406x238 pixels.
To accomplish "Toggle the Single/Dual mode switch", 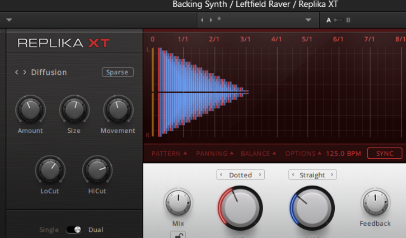I will tap(74, 230).
